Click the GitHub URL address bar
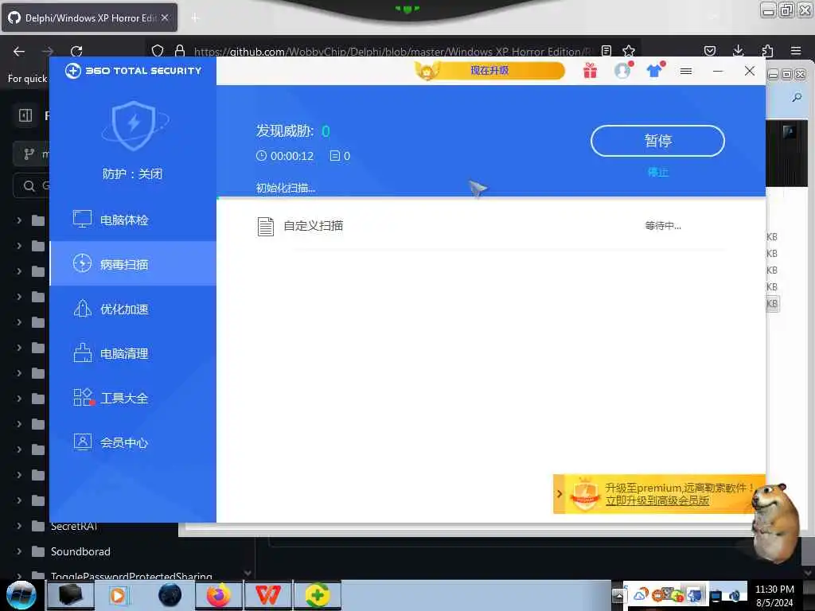Viewport: 815px width, 611px height. tap(392, 52)
